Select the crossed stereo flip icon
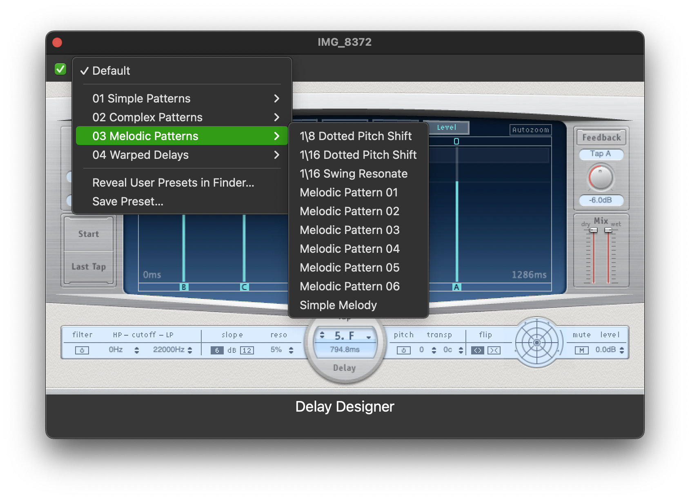690x499 pixels. 494,350
